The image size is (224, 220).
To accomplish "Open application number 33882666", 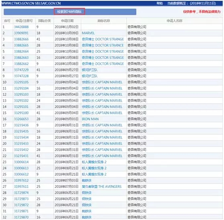I will coord(21,39).
